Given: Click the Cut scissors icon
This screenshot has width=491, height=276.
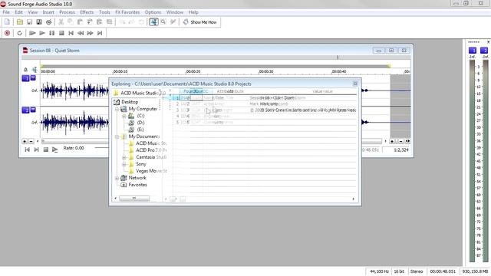Looking at the screenshot, I should (61, 22).
